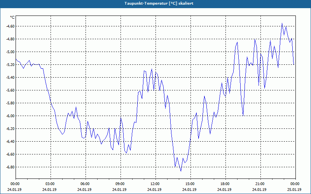Click the 18:00 time axis label
Viewport: 311px width, 194px height.
coord(226,184)
